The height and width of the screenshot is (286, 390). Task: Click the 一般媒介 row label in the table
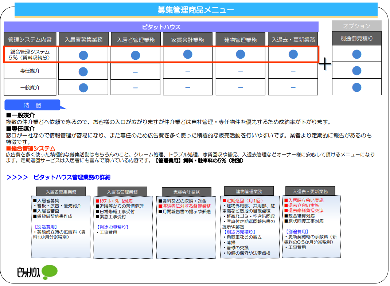pyautogui.click(x=30, y=87)
